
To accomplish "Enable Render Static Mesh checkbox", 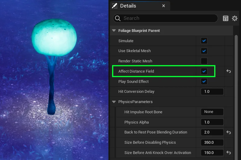I will click(204, 61).
